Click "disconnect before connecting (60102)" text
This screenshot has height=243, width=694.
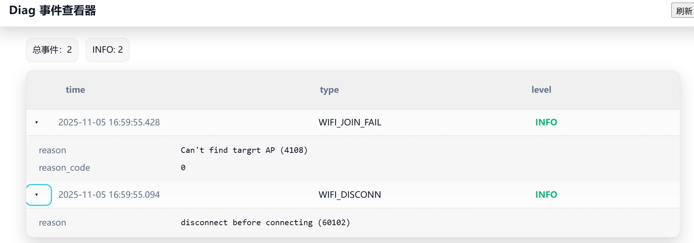click(x=265, y=223)
